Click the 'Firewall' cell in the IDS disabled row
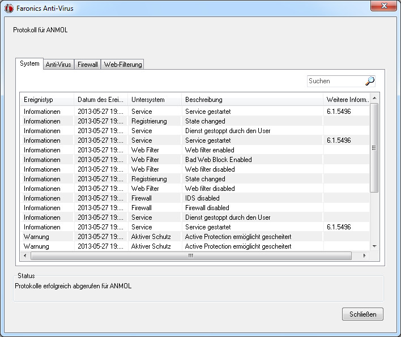The height and width of the screenshot is (337, 401). pyautogui.click(x=142, y=198)
